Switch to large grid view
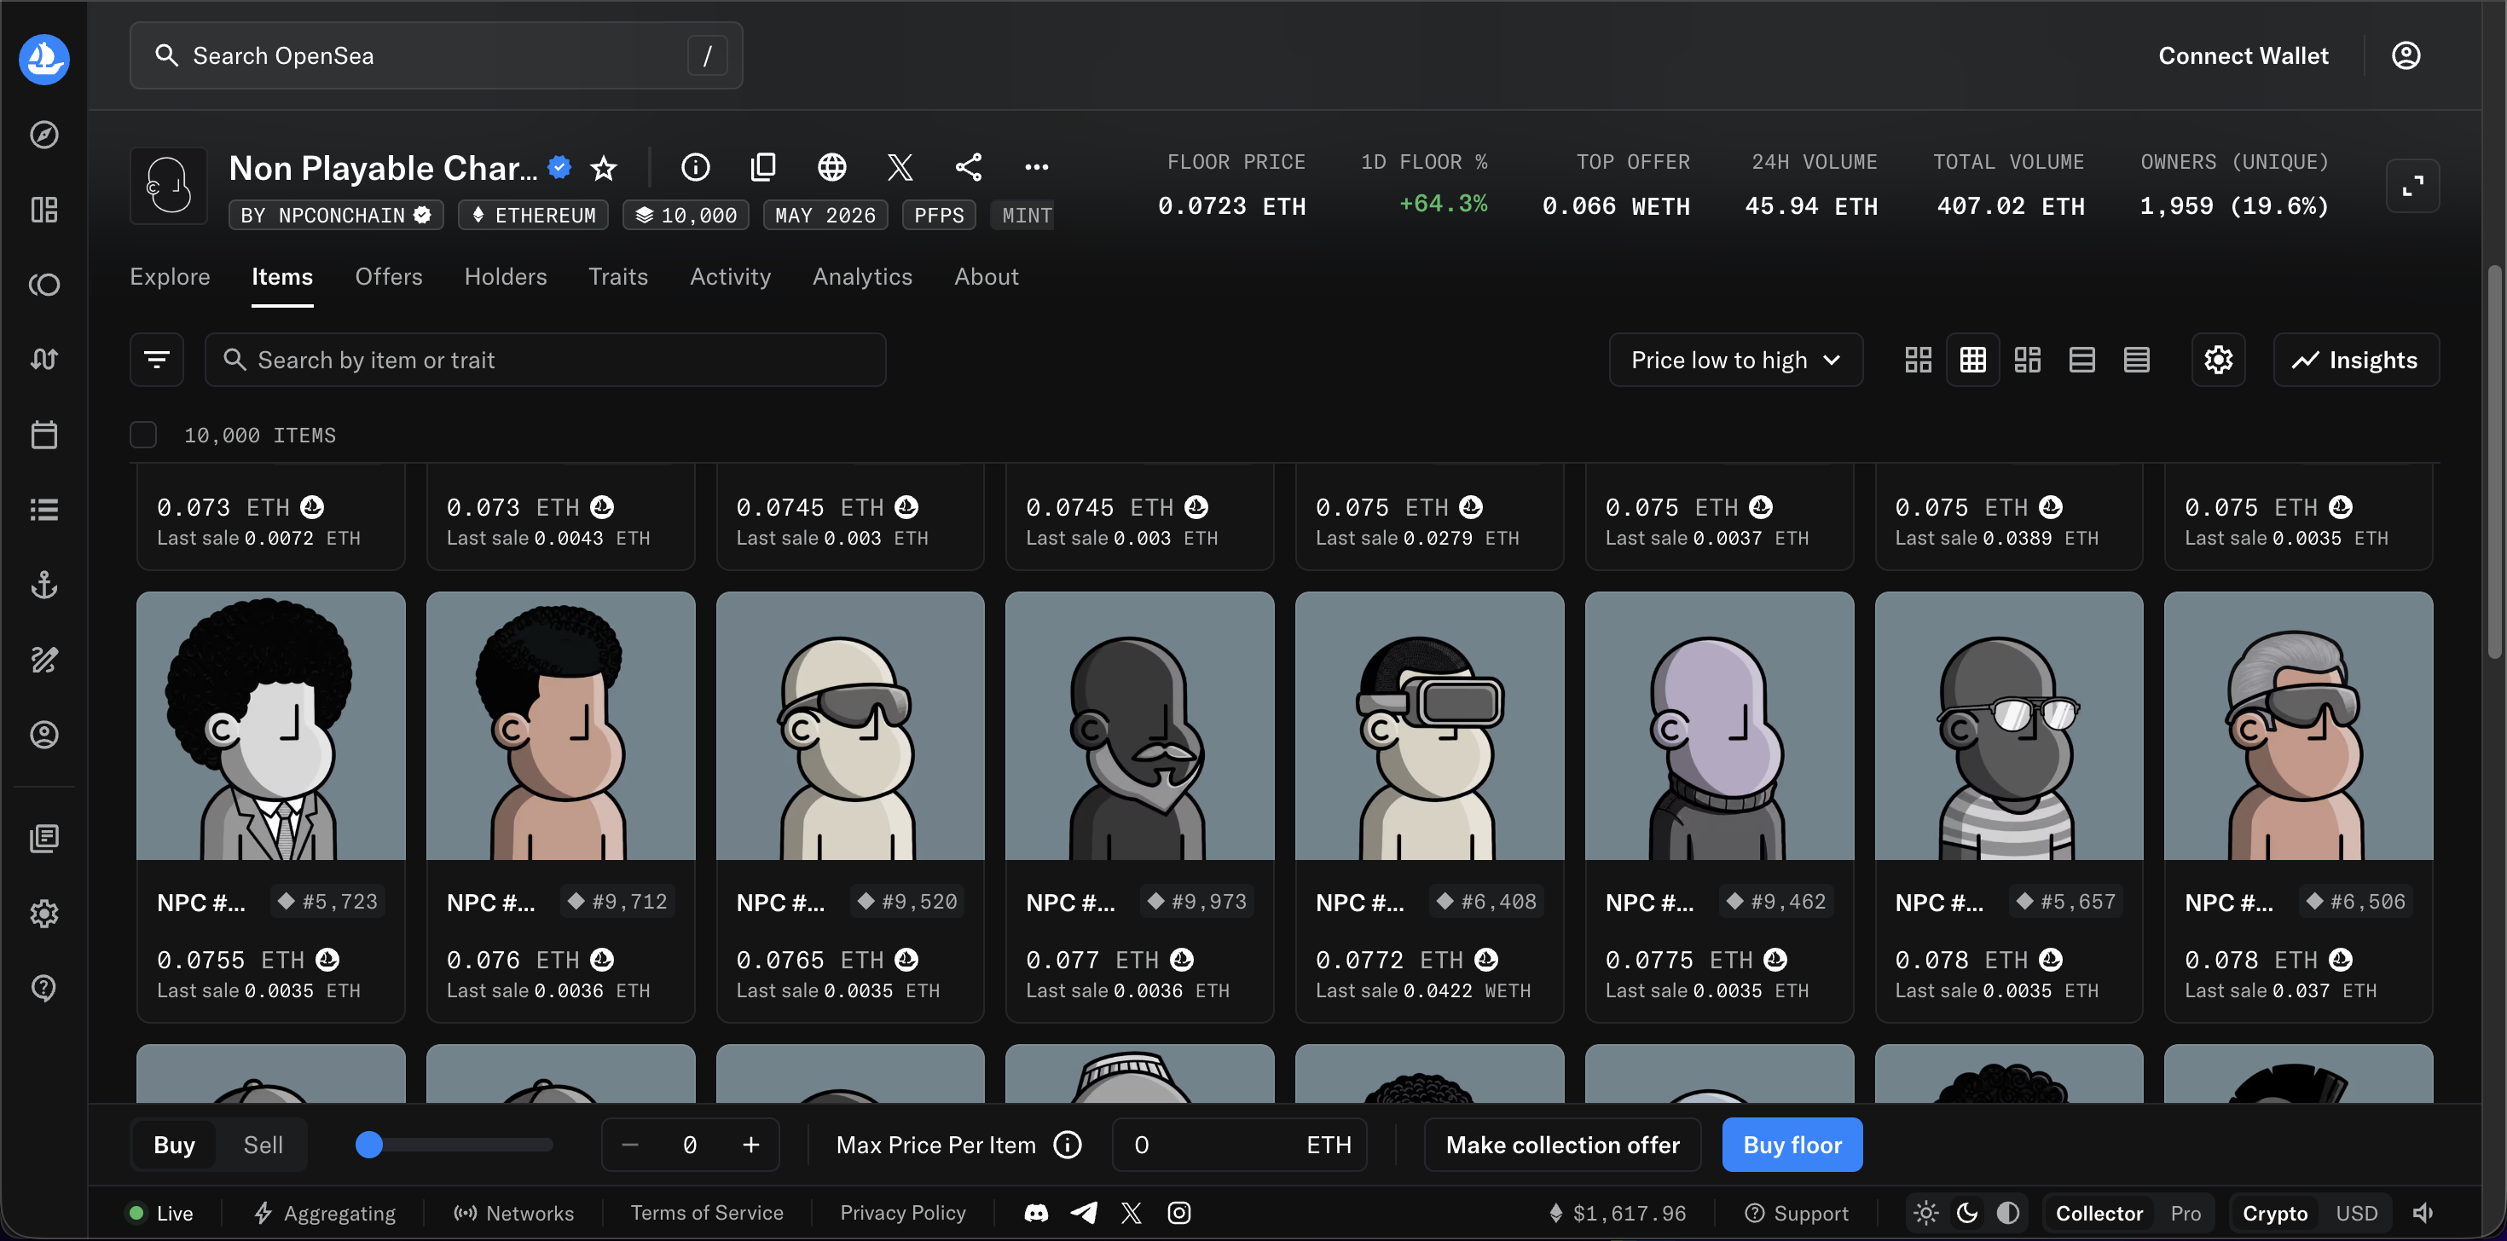The image size is (2507, 1241). pyautogui.click(x=1919, y=360)
